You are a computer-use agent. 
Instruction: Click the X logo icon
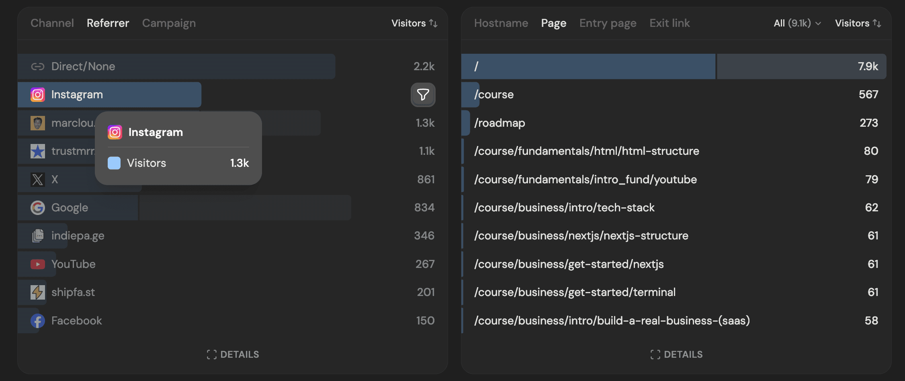(38, 179)
